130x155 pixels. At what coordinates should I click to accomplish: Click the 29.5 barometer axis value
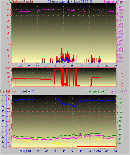click(121, 37)
